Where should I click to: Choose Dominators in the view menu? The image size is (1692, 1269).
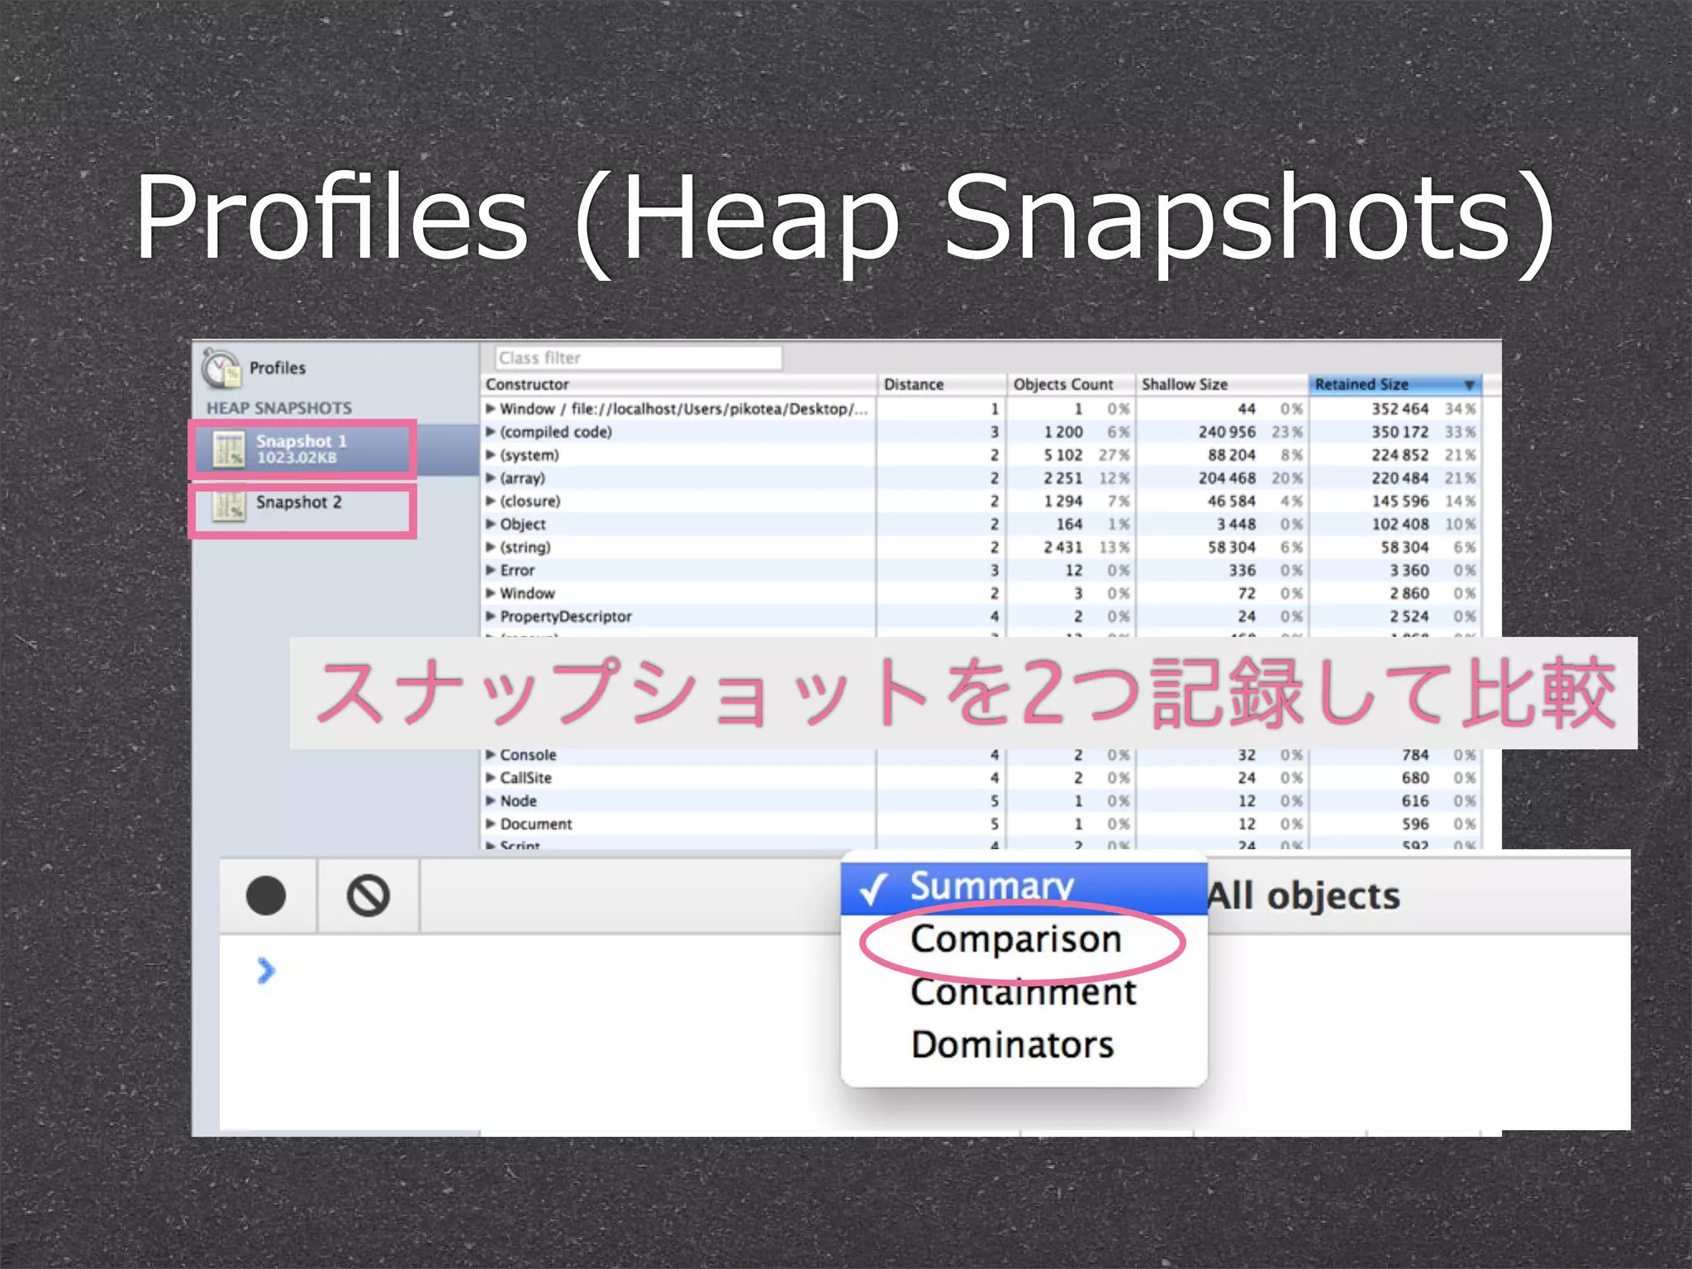(1024, 1045)
